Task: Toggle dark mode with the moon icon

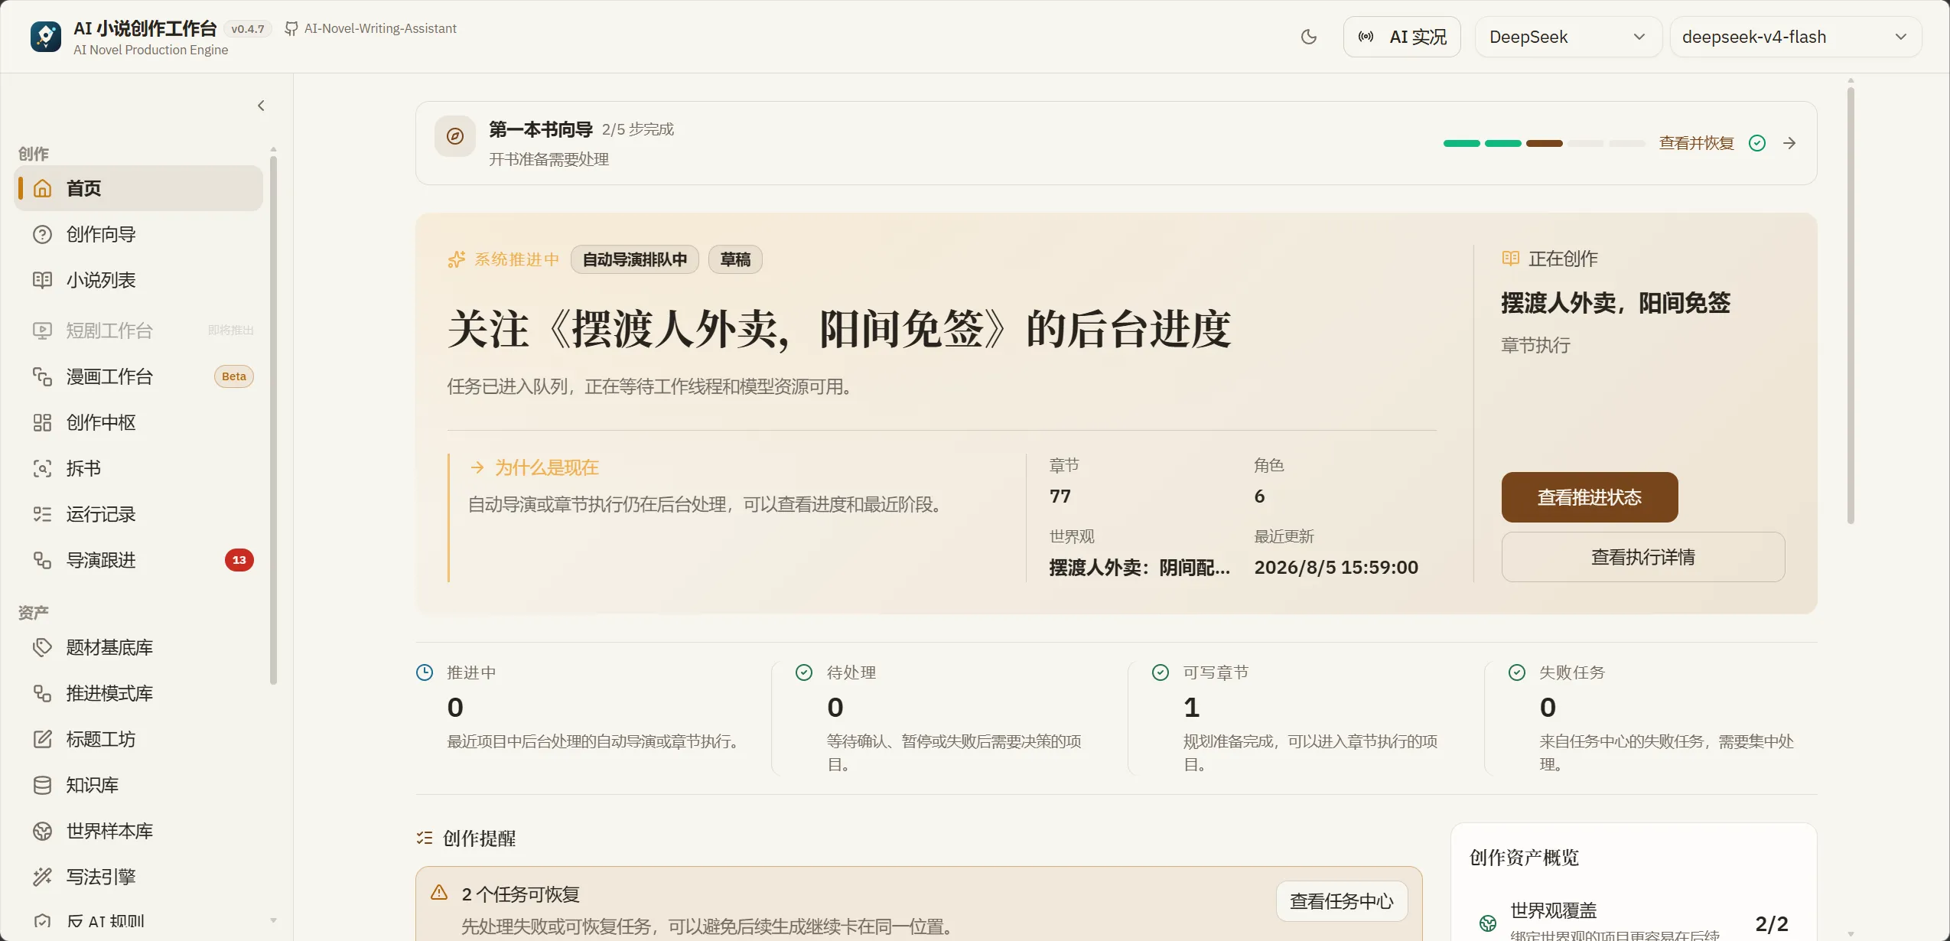Action: pyautogui.click(x=1309, y=37)
